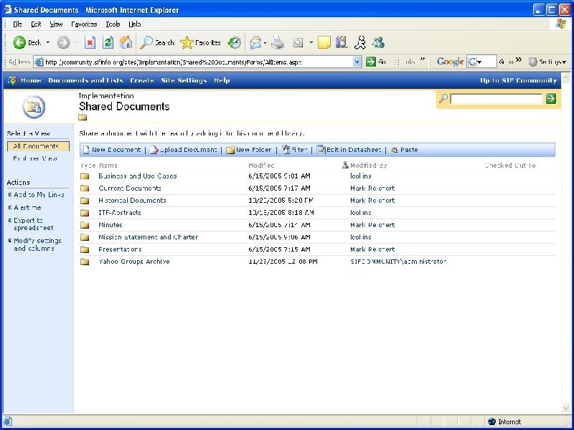Image resolution: width=574 pixels, height=430 pixels.
Task: Open the History icon
Action: (235, 43)
